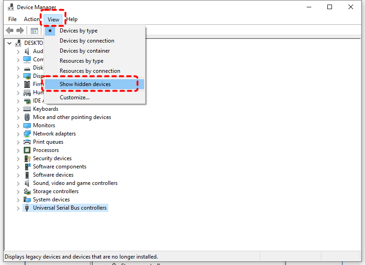Click the IDE controllers icon

click(x=27, y=101)
